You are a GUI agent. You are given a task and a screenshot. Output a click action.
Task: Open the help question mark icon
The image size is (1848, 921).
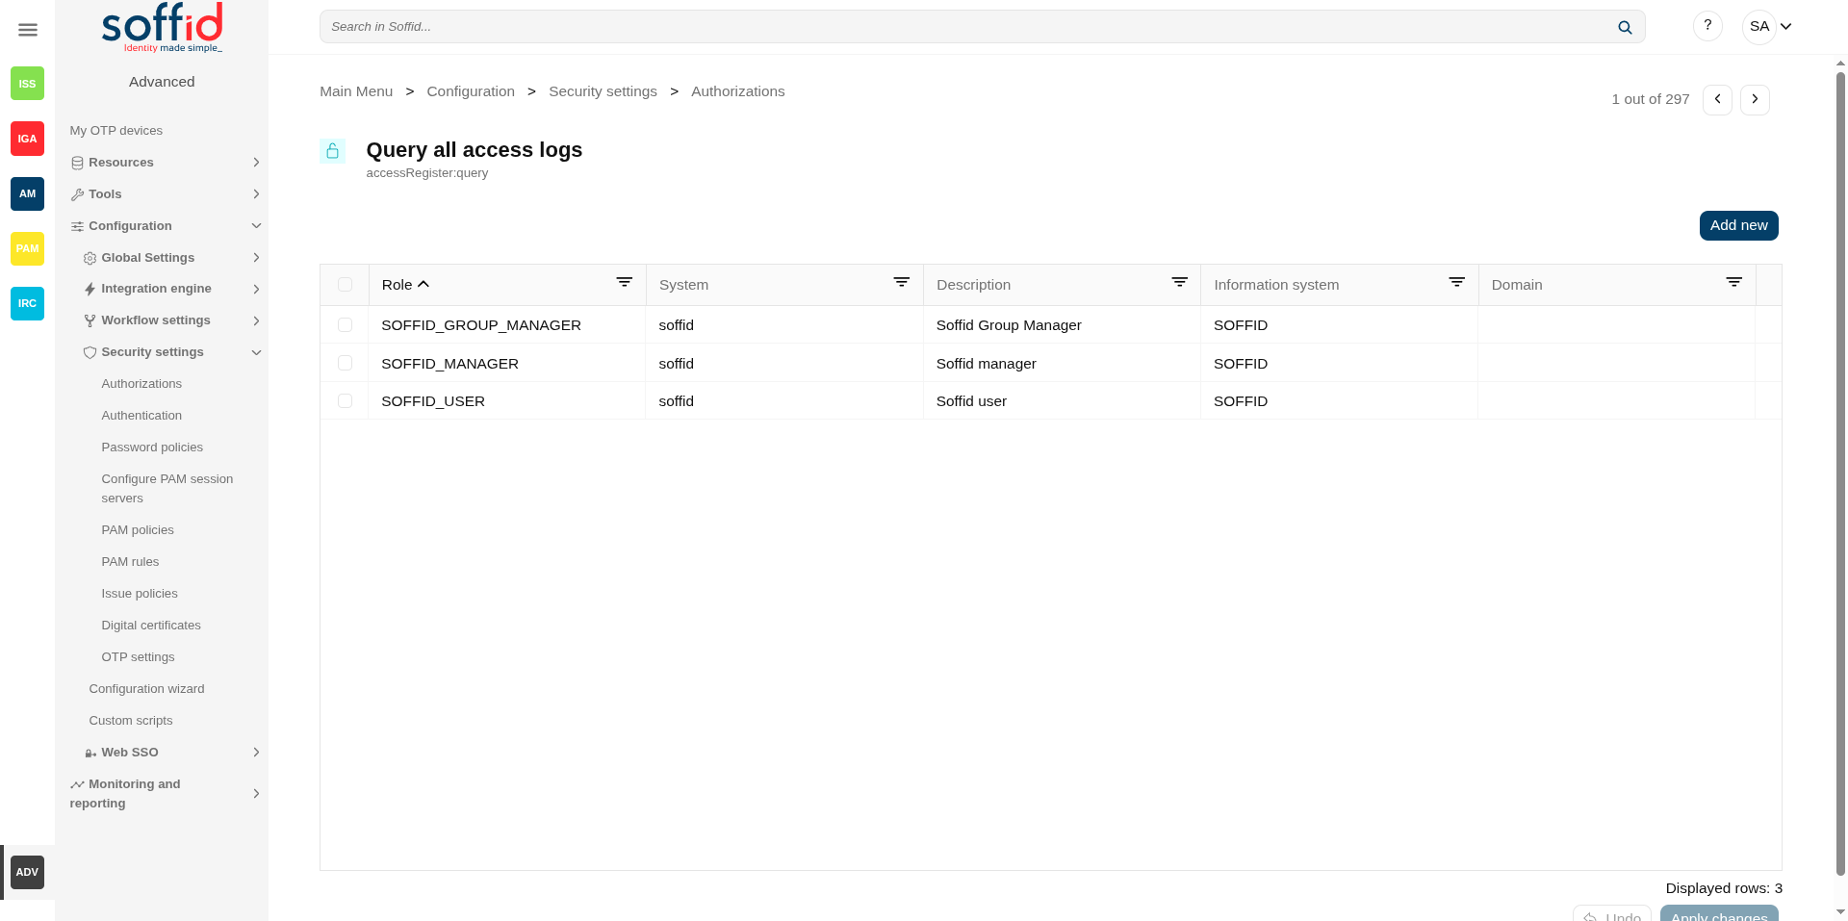coord(1707,26)
